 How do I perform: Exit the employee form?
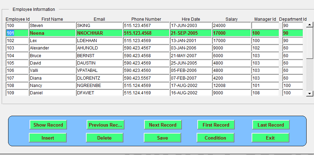pyautogui.click(x=270, y=138)
